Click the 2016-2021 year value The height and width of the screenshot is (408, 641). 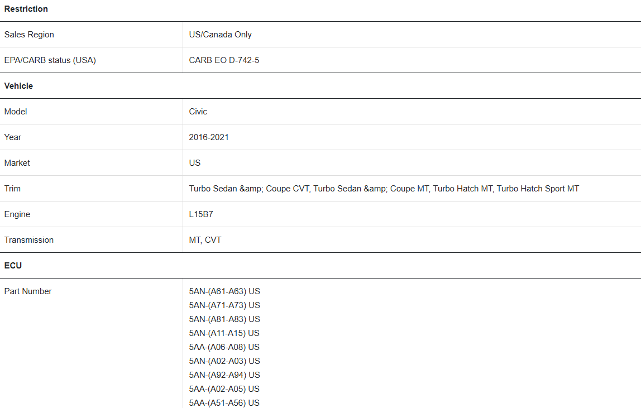208,137
